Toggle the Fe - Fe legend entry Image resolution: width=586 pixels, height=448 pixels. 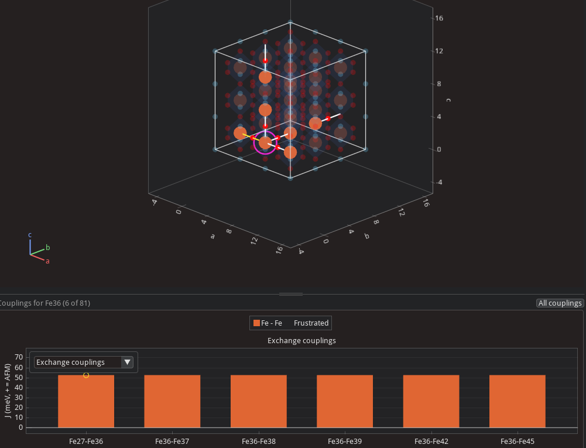pos(268,323)
